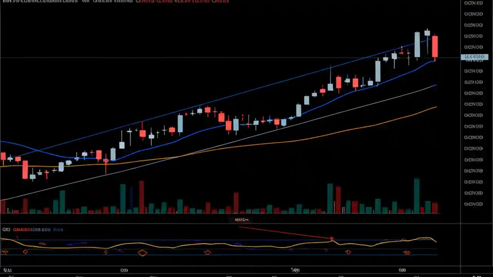Select the orange diamond marker on the oscillator
The width and height of the screenshot is (493, 277).
[143, 253]
